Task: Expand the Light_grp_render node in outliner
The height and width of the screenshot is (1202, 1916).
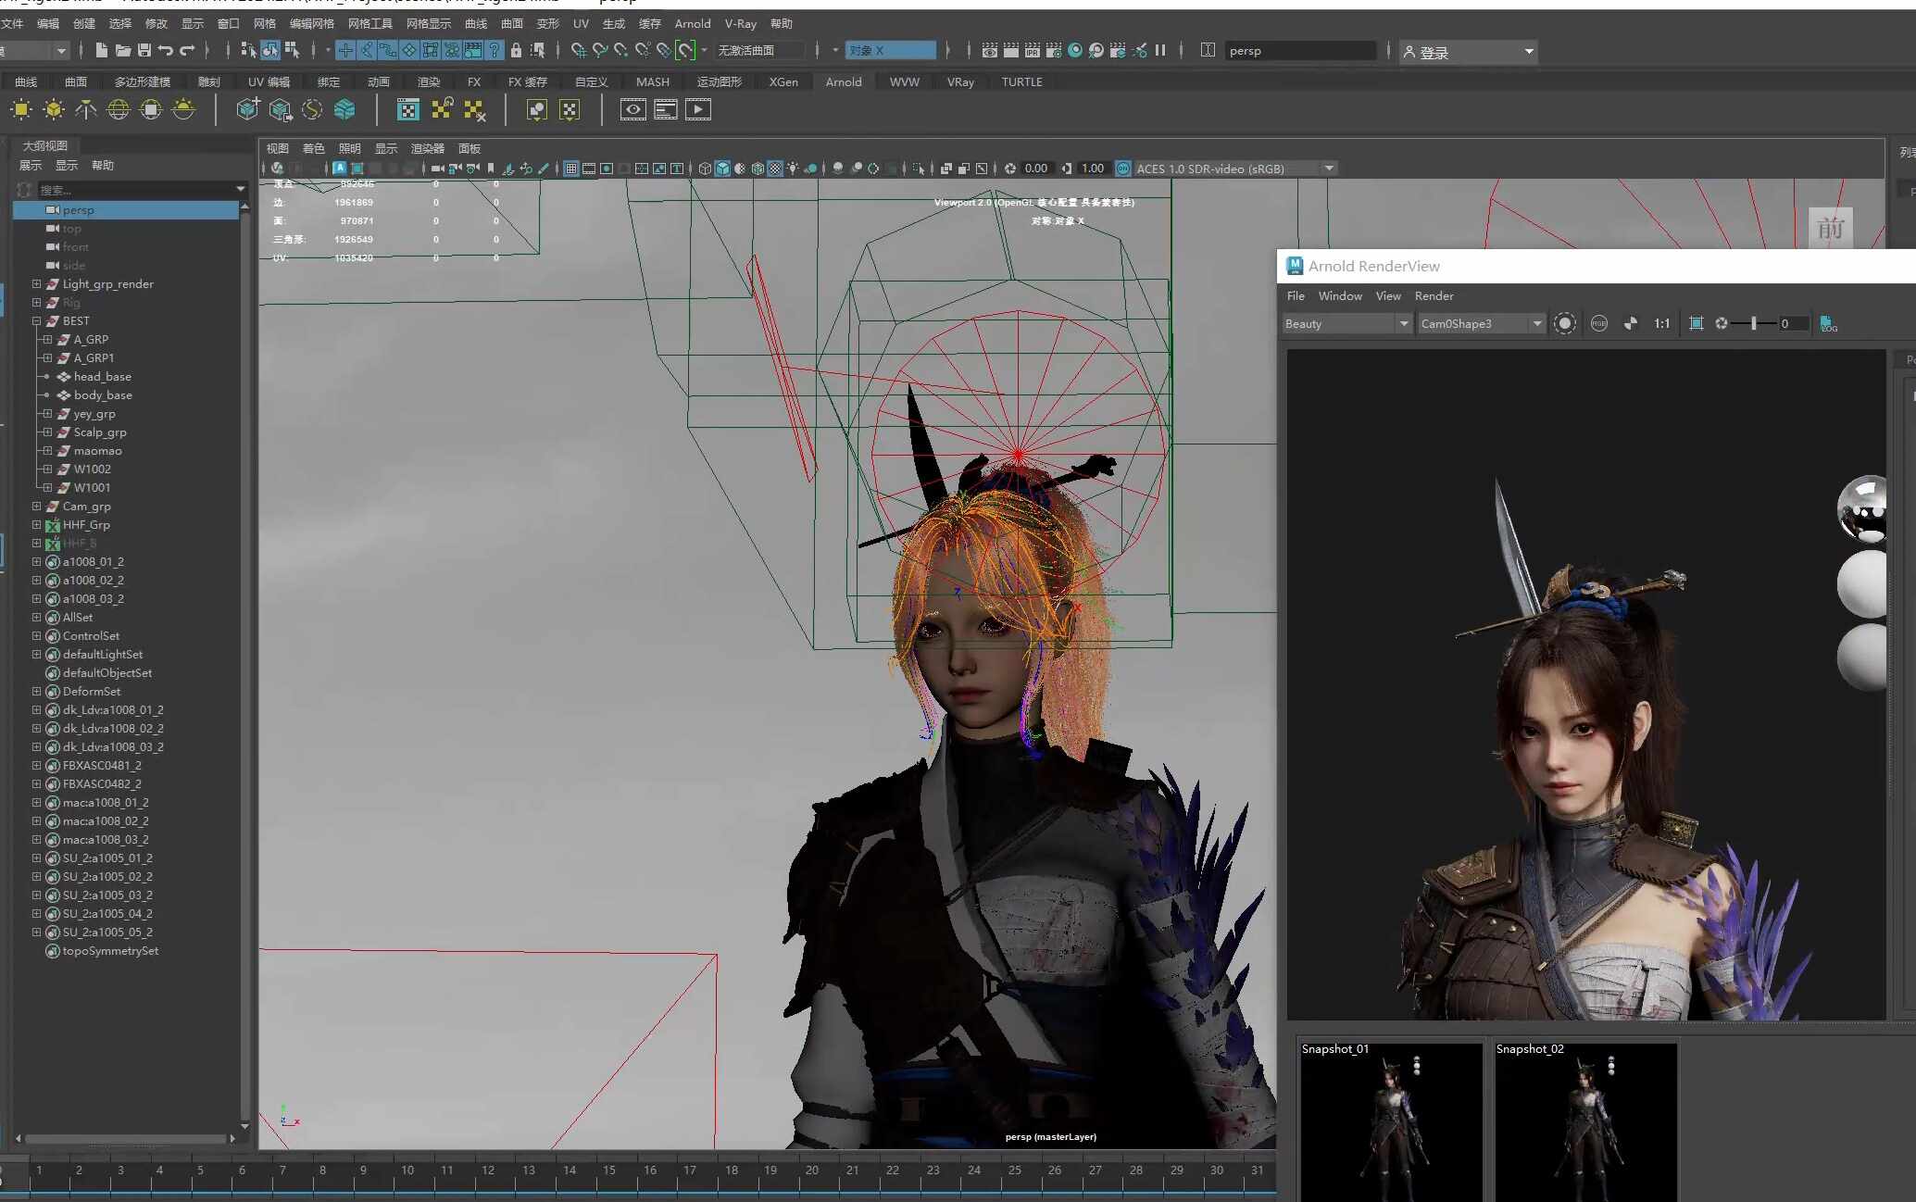Action: 36,284
